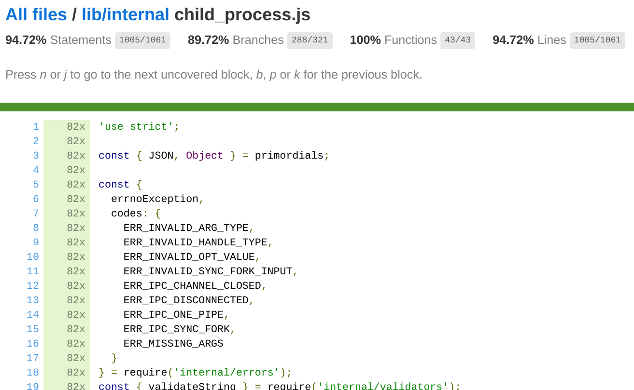Image resolution: width=634 pixels, height=390 pixels.
Task: Click the 82x hit count on line 3
Action: 76,156
